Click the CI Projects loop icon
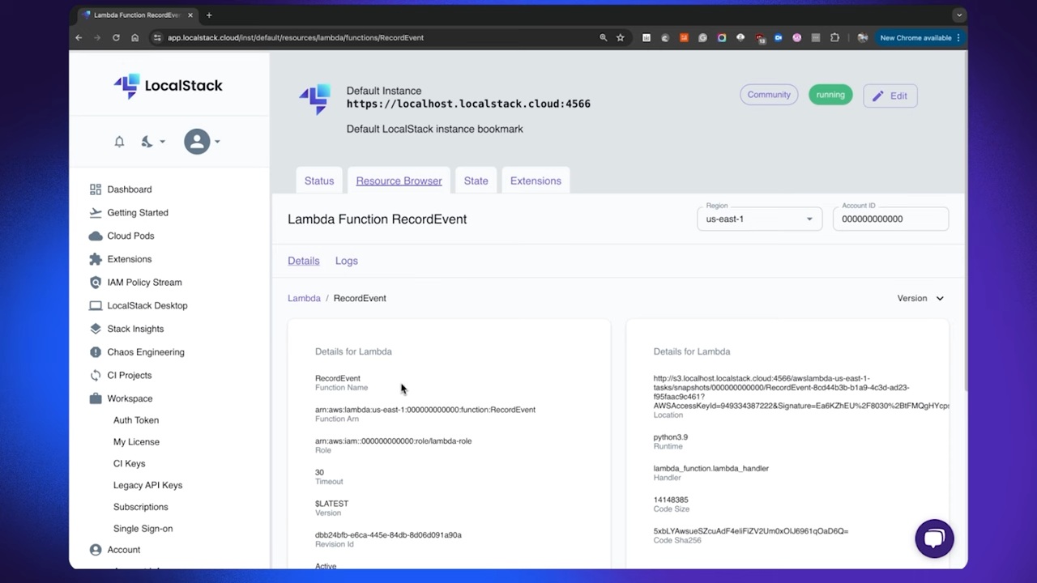Viewport: 1037px width, 583px height. [x=96, y=375]
